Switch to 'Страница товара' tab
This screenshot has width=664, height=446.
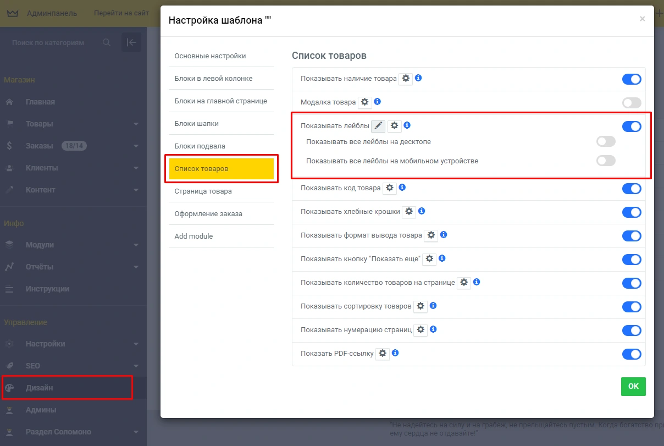[x=203, y=191]
